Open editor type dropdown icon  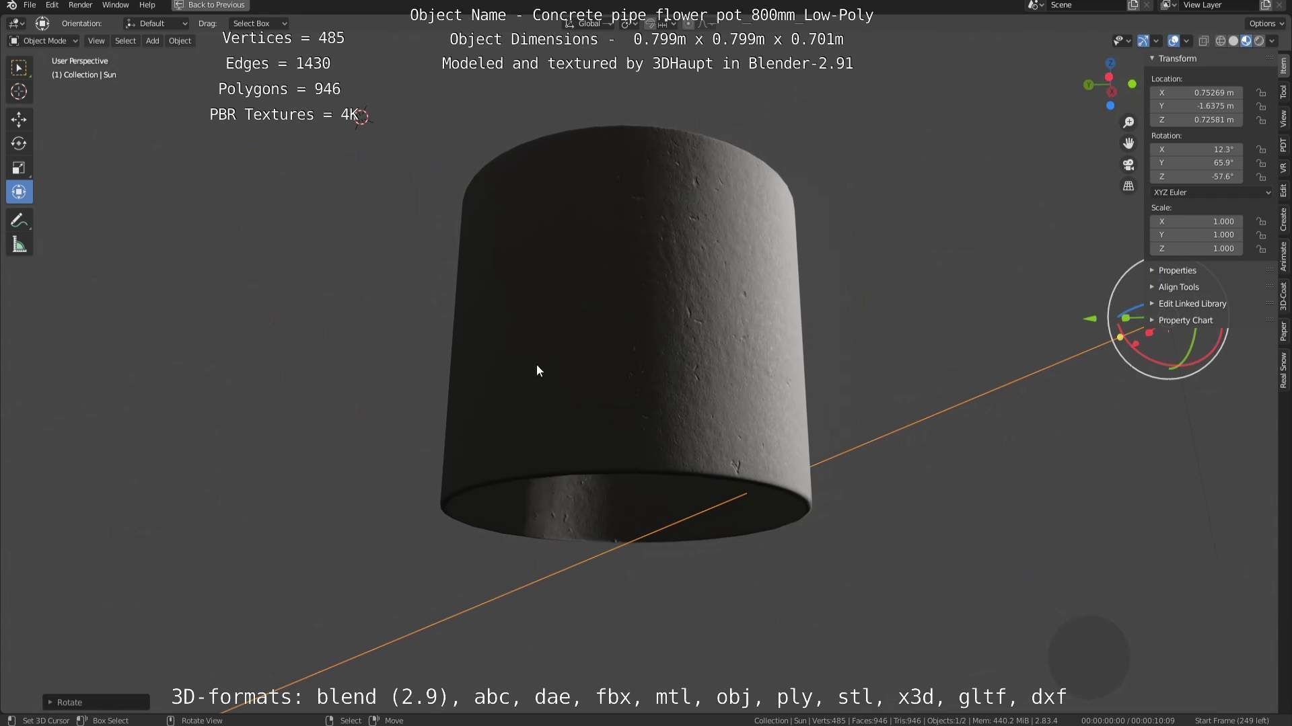pyautogui.click(x=16, y=24)
